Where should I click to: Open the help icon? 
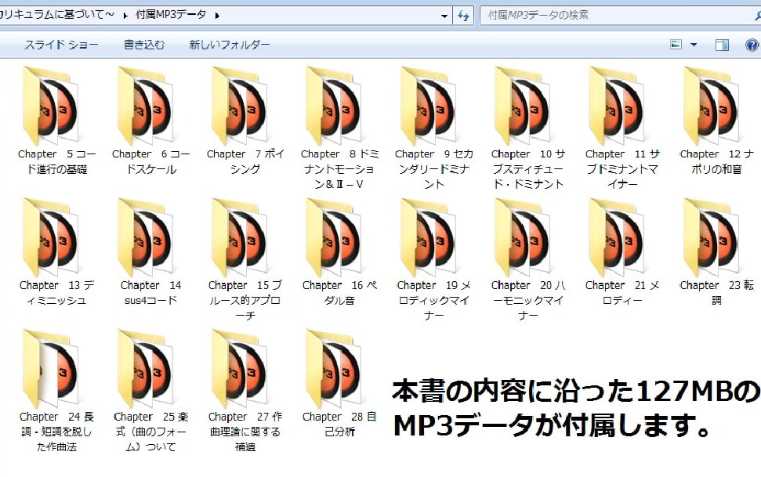click(x=752, y=45)
